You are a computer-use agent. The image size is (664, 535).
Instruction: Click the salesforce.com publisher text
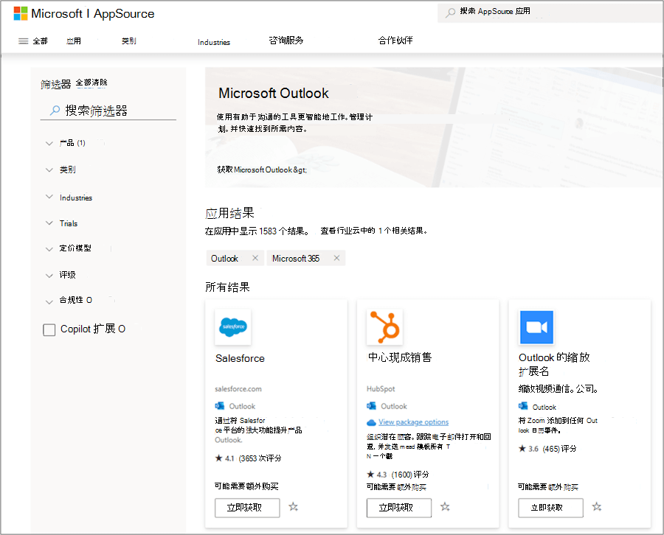pos(238,388)
